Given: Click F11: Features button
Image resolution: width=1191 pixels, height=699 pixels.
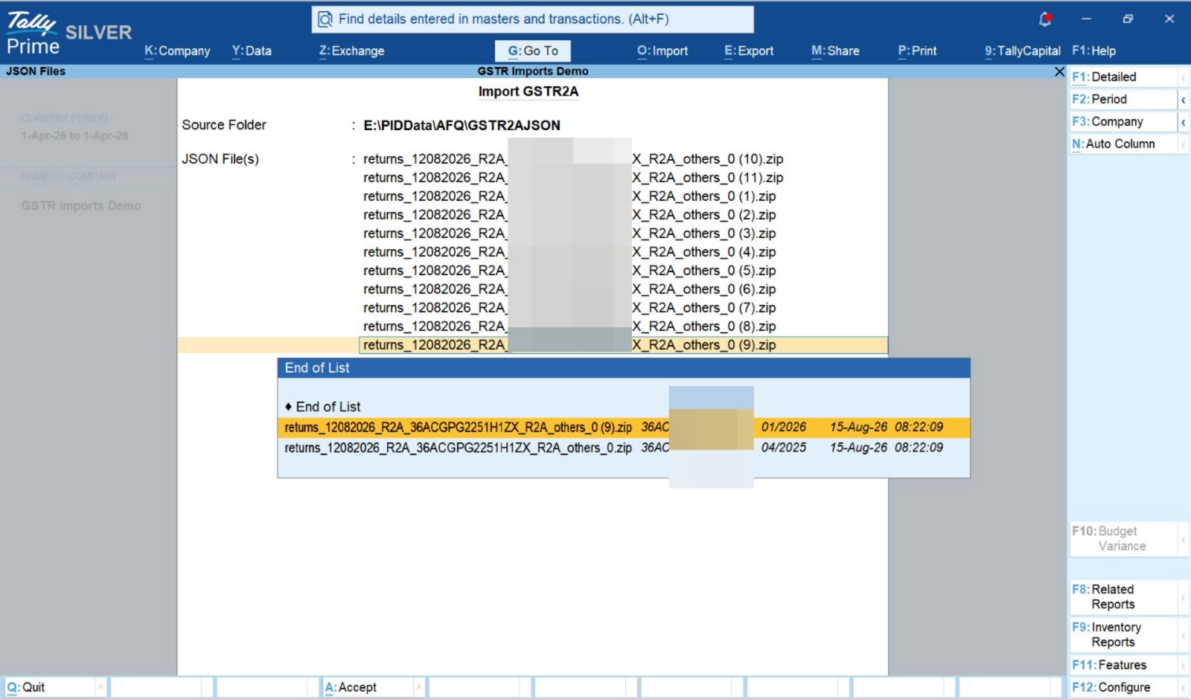Looking at the screenshot, I should [x=1124, y=665].
